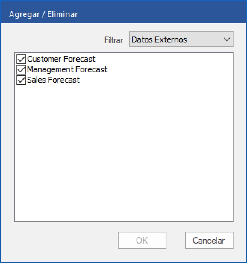Viewport: 247px width, 263px height.
Task: Click blank dialog area left of OK button
Action: [x=63, y=240]
